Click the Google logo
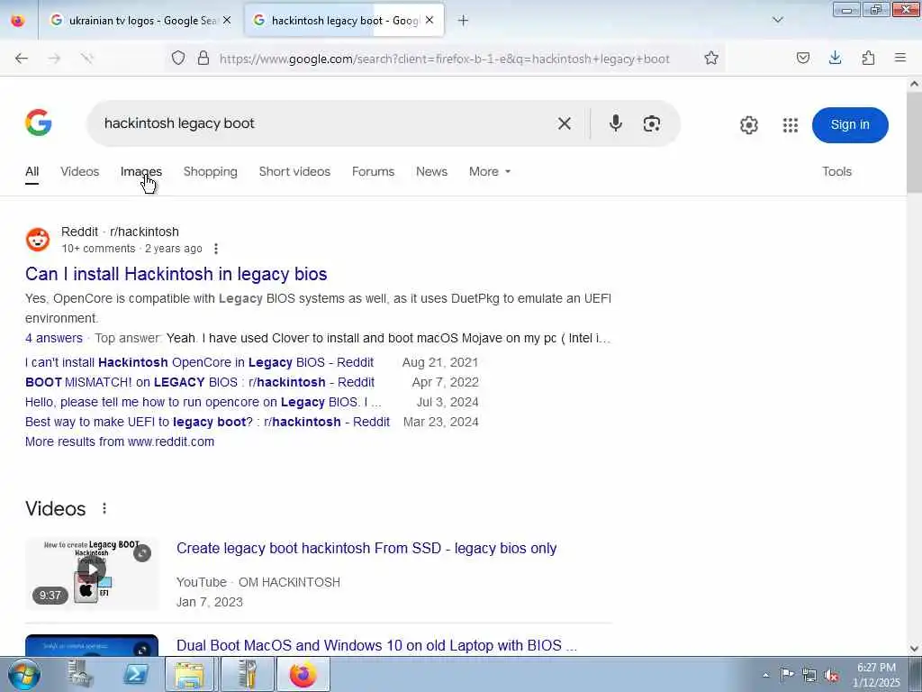Screen dimensions: 922x692 (x=39, y=123)
